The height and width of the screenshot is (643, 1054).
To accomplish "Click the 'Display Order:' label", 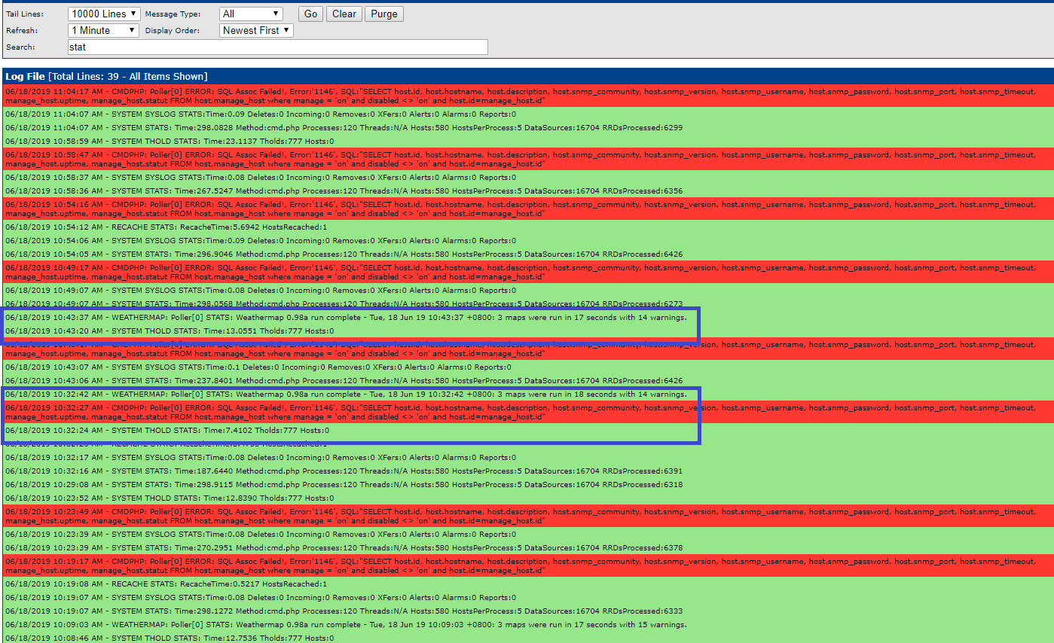I will click(x=172, y=31).
